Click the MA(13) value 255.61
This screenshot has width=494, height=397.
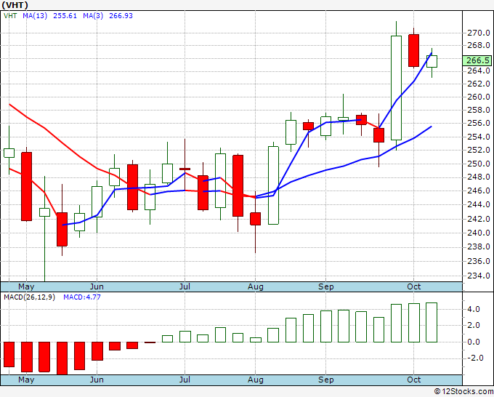(x=65, y=16)
